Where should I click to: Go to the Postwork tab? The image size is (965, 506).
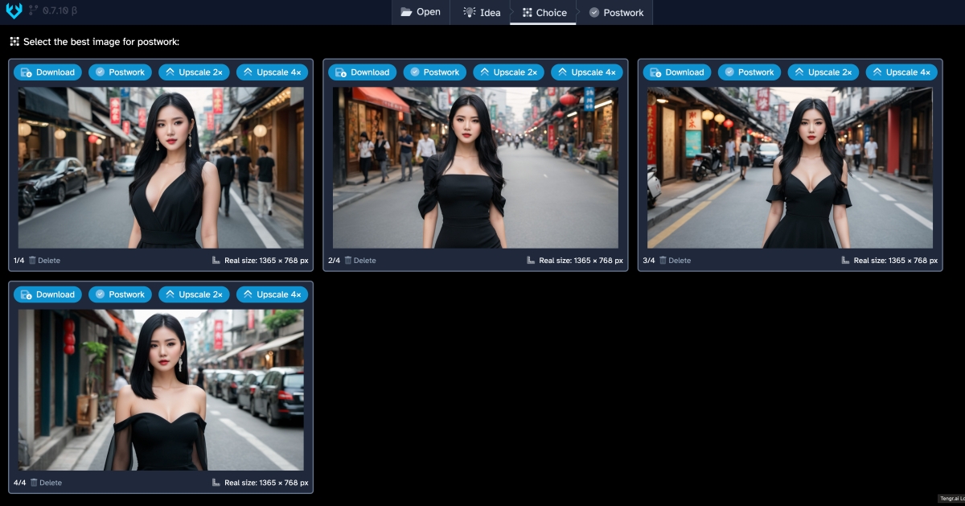click(x=615, y=12)
